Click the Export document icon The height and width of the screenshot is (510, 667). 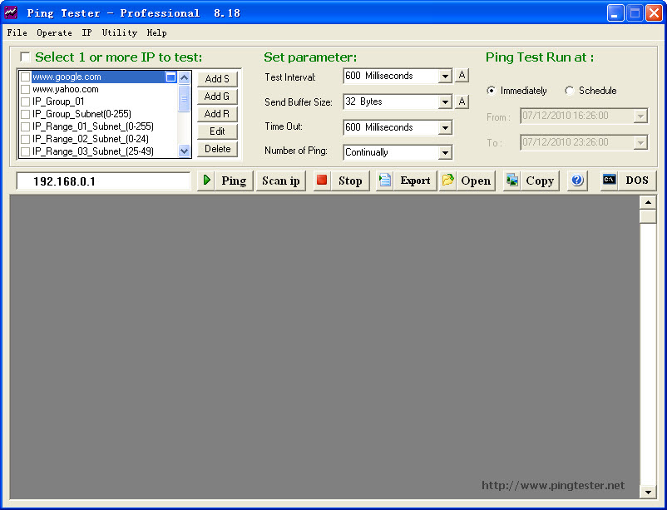[x=385, y=181]
